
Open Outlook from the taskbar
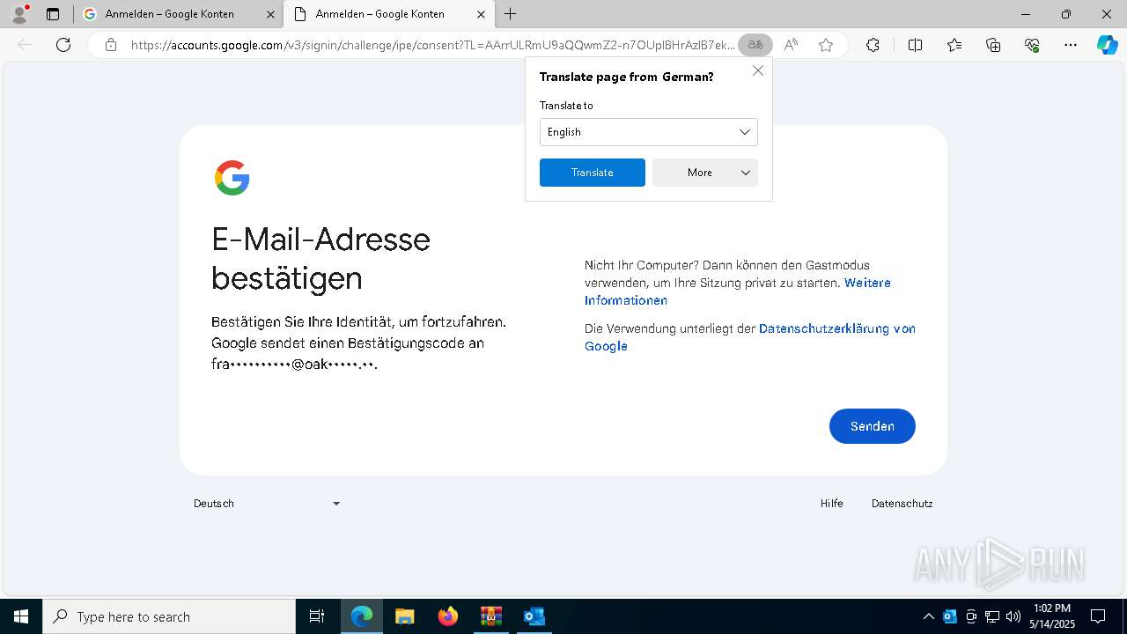click(534, 616)
